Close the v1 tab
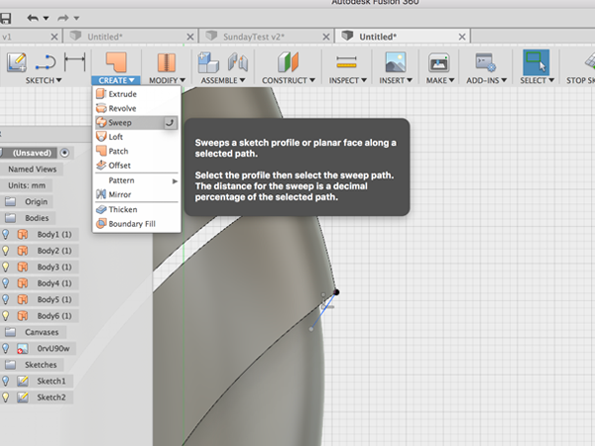 pyautogui.click(x=55, y=37)
